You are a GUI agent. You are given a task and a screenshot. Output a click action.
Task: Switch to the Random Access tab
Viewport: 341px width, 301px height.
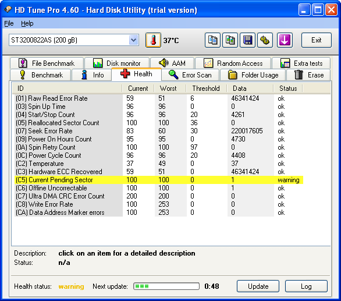click(x=233, y=63)
